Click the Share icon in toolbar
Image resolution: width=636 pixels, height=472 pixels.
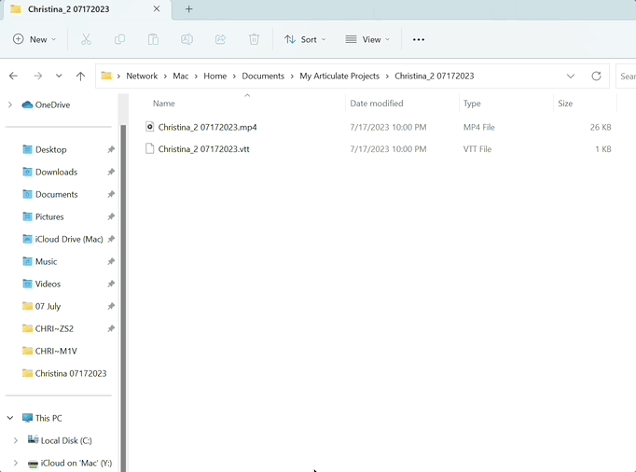point(220,39)
